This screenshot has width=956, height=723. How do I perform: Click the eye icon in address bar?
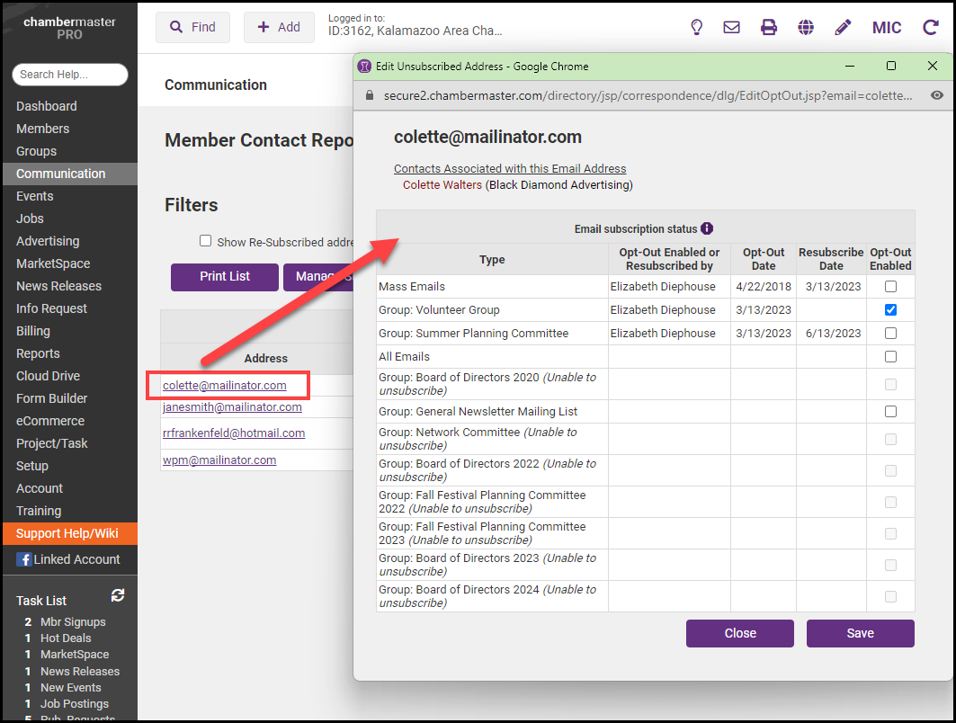[937, 95]
